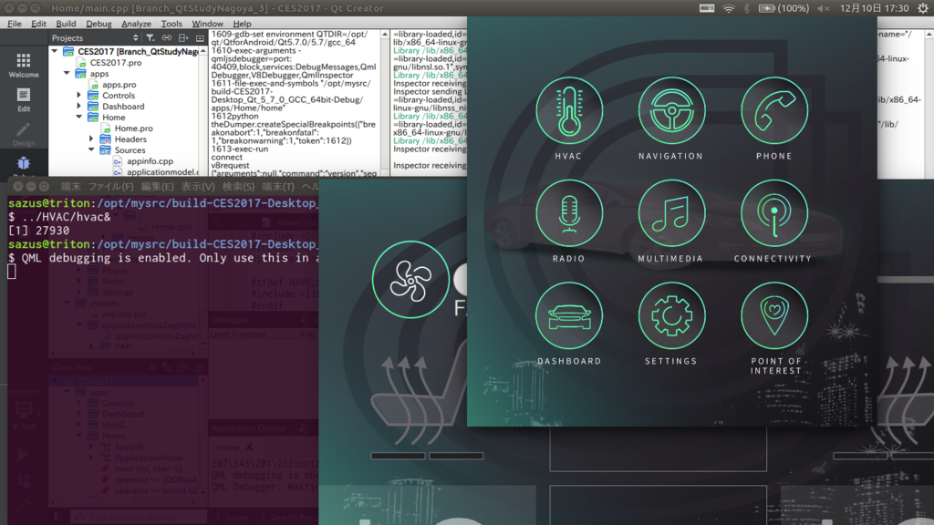The image size is (934, 525).
Task: Open the Radio microphone icon
Action: coord(569,213)
